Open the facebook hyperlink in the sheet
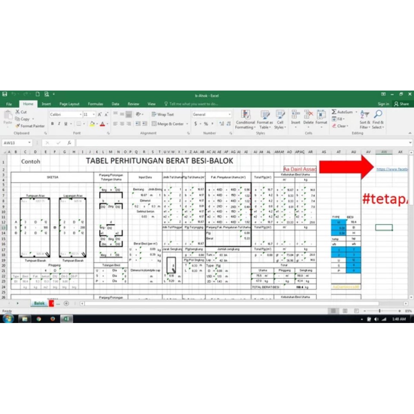The height and width of the screenshot is (414, 414). pyautogui.click(x=392, y=169)
